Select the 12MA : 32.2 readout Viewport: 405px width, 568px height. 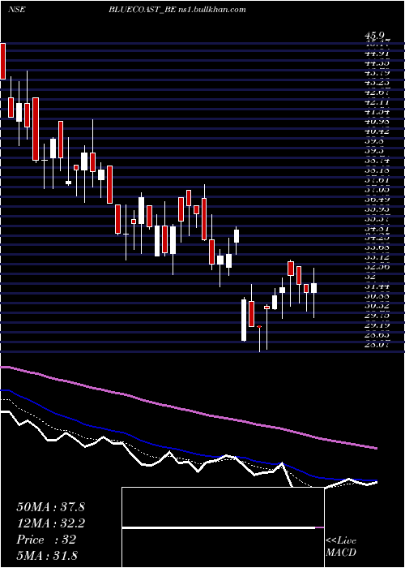point(50,523)
